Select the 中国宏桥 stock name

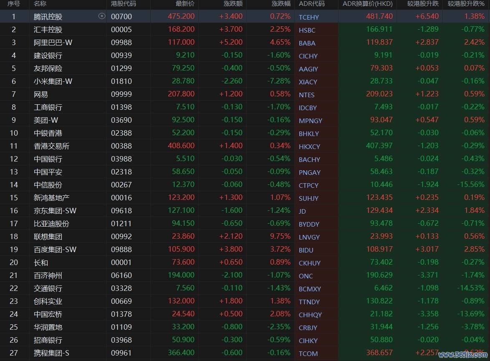[48, 314]
